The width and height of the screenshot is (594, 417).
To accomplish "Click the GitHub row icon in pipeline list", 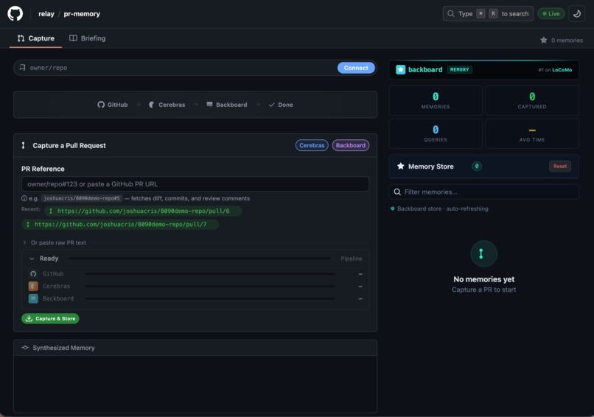I will 33,273.
